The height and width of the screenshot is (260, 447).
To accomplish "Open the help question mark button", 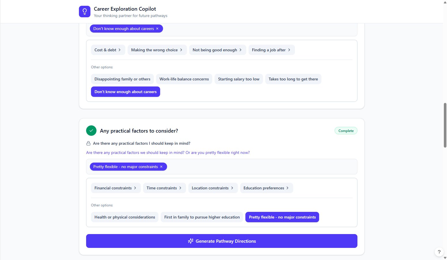I will (439, 252).
